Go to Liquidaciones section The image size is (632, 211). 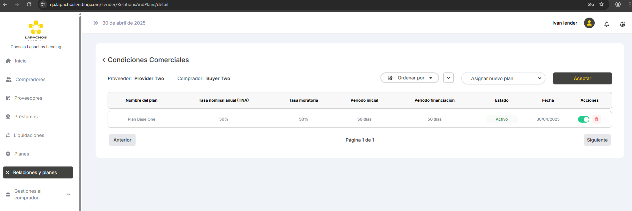29,135
